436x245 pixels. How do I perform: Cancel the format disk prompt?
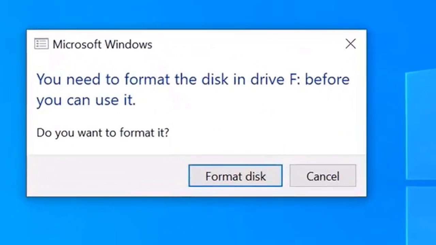pos(323,176)
